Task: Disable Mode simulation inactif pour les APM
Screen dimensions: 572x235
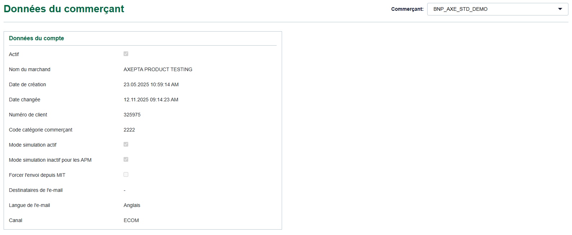Action: pyautogui.click(x=126, y=160)
